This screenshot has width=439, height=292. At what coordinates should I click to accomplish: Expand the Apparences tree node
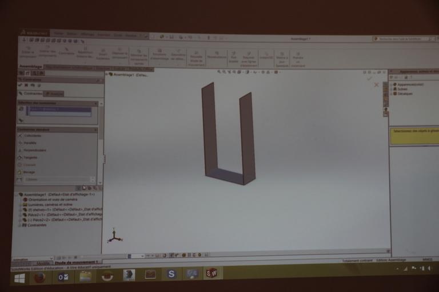click(x=392, y=84)
